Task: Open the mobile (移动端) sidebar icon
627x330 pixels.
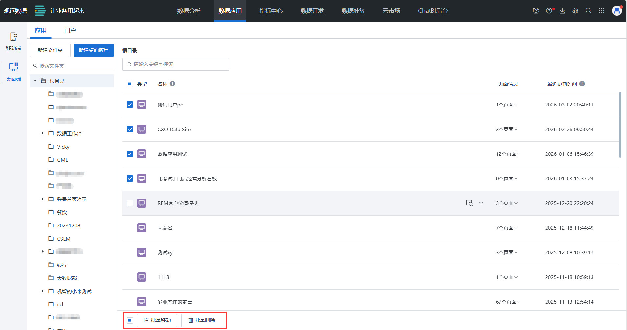Action: point(13,41)
